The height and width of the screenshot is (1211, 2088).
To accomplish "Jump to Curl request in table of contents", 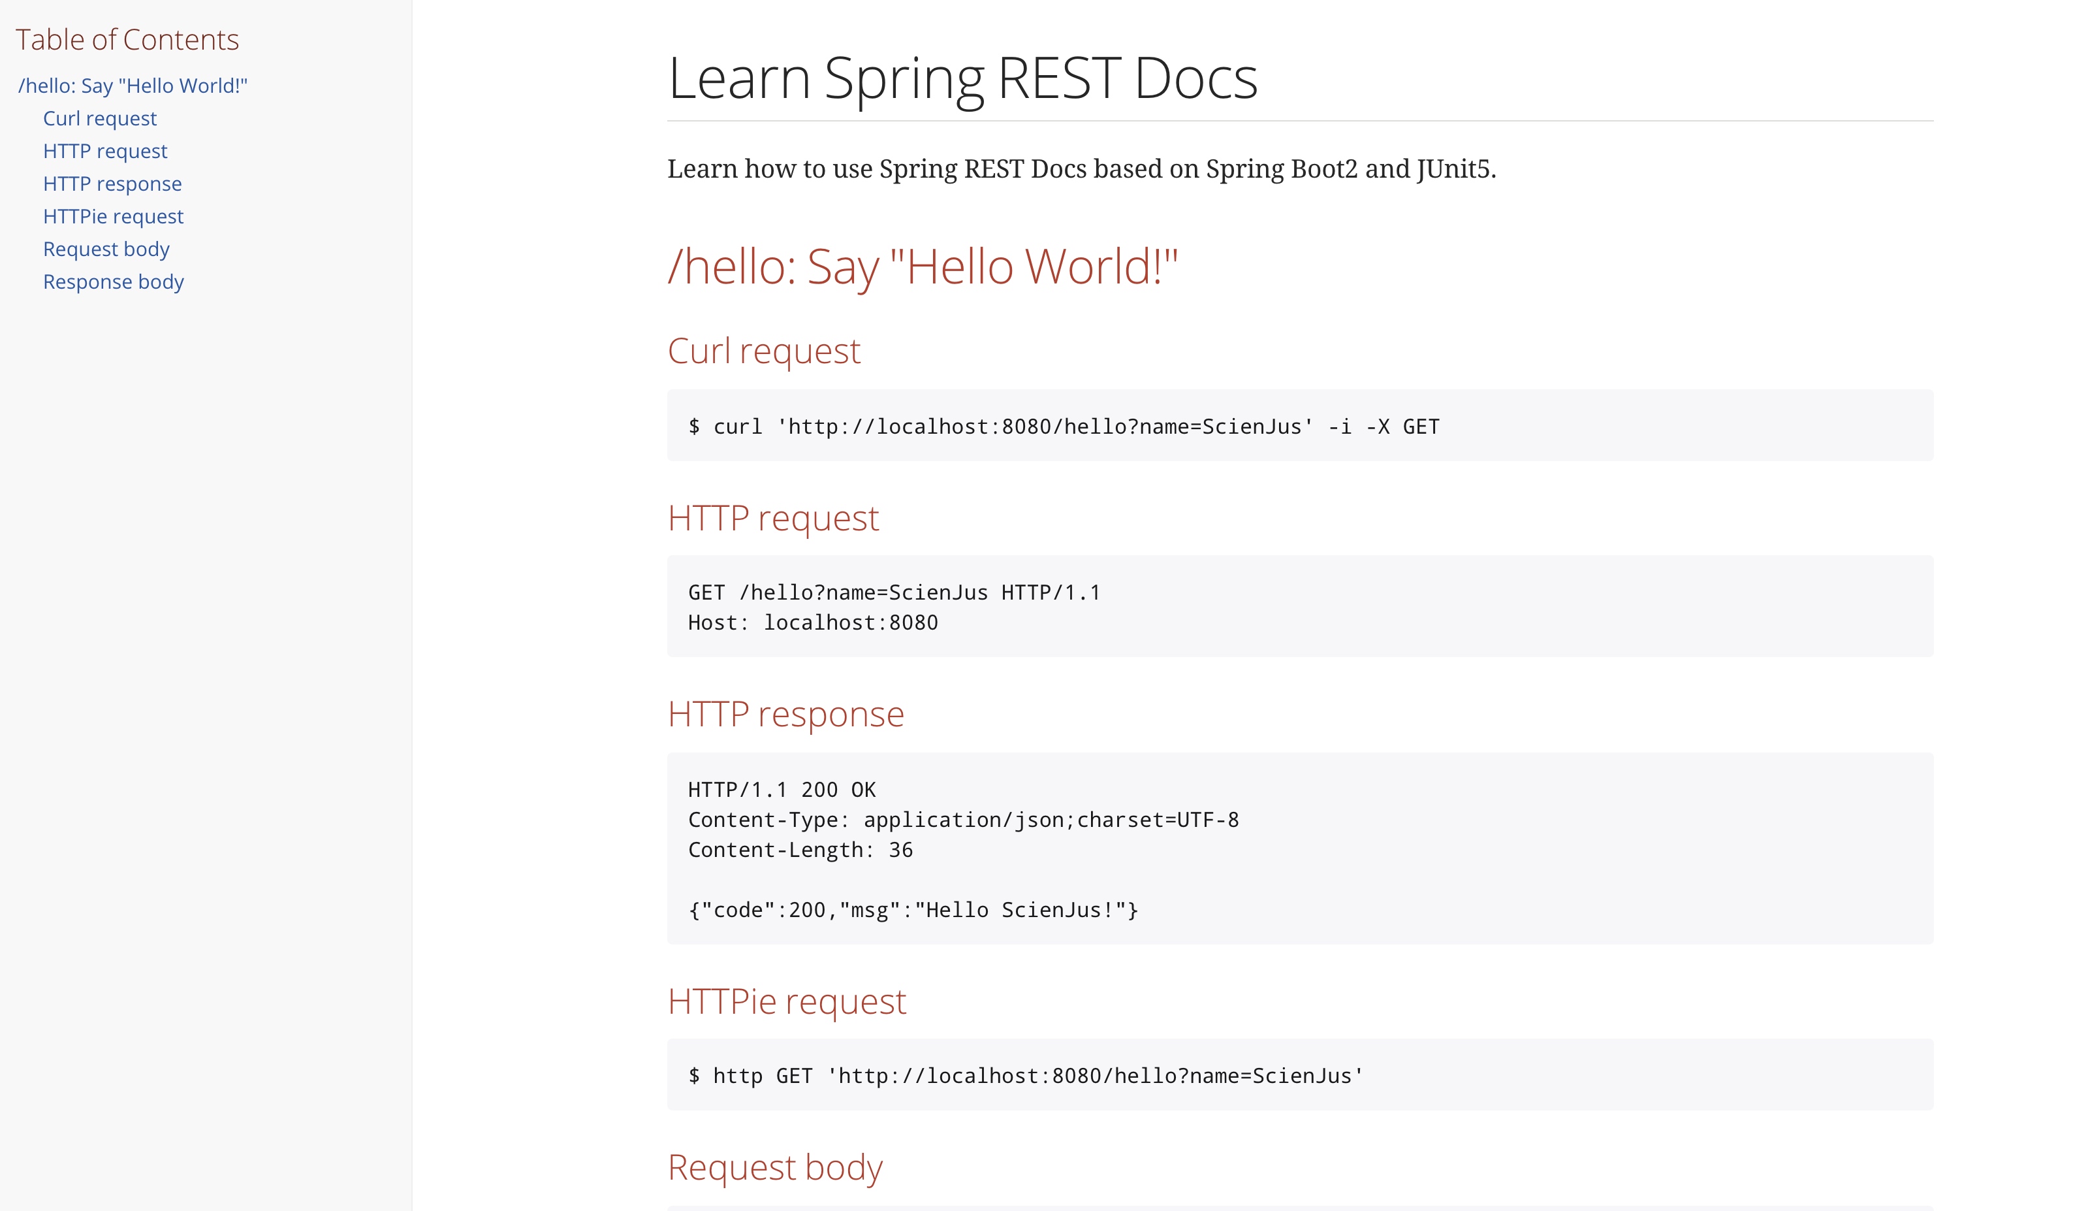I will (x=99, y=118).
